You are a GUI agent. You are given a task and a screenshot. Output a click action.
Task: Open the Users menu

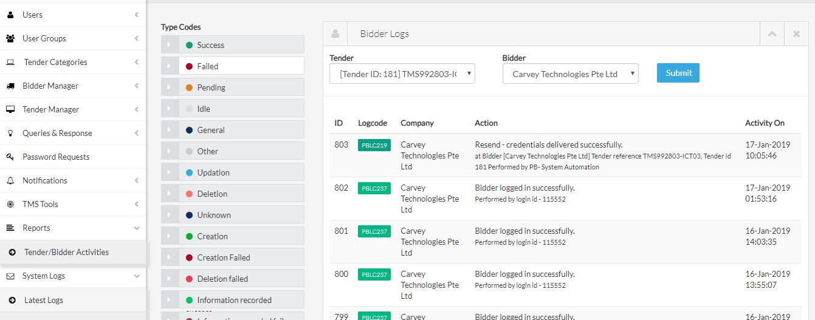(73, 15)
